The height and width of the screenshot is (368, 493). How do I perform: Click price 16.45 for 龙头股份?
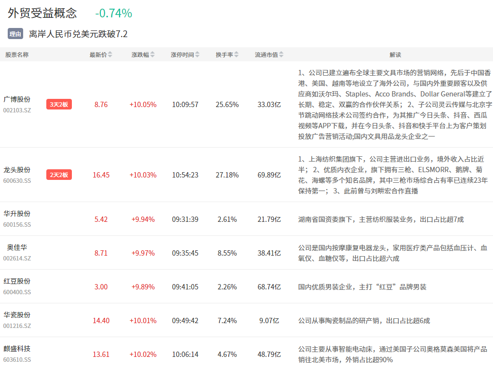click(101, 175)
